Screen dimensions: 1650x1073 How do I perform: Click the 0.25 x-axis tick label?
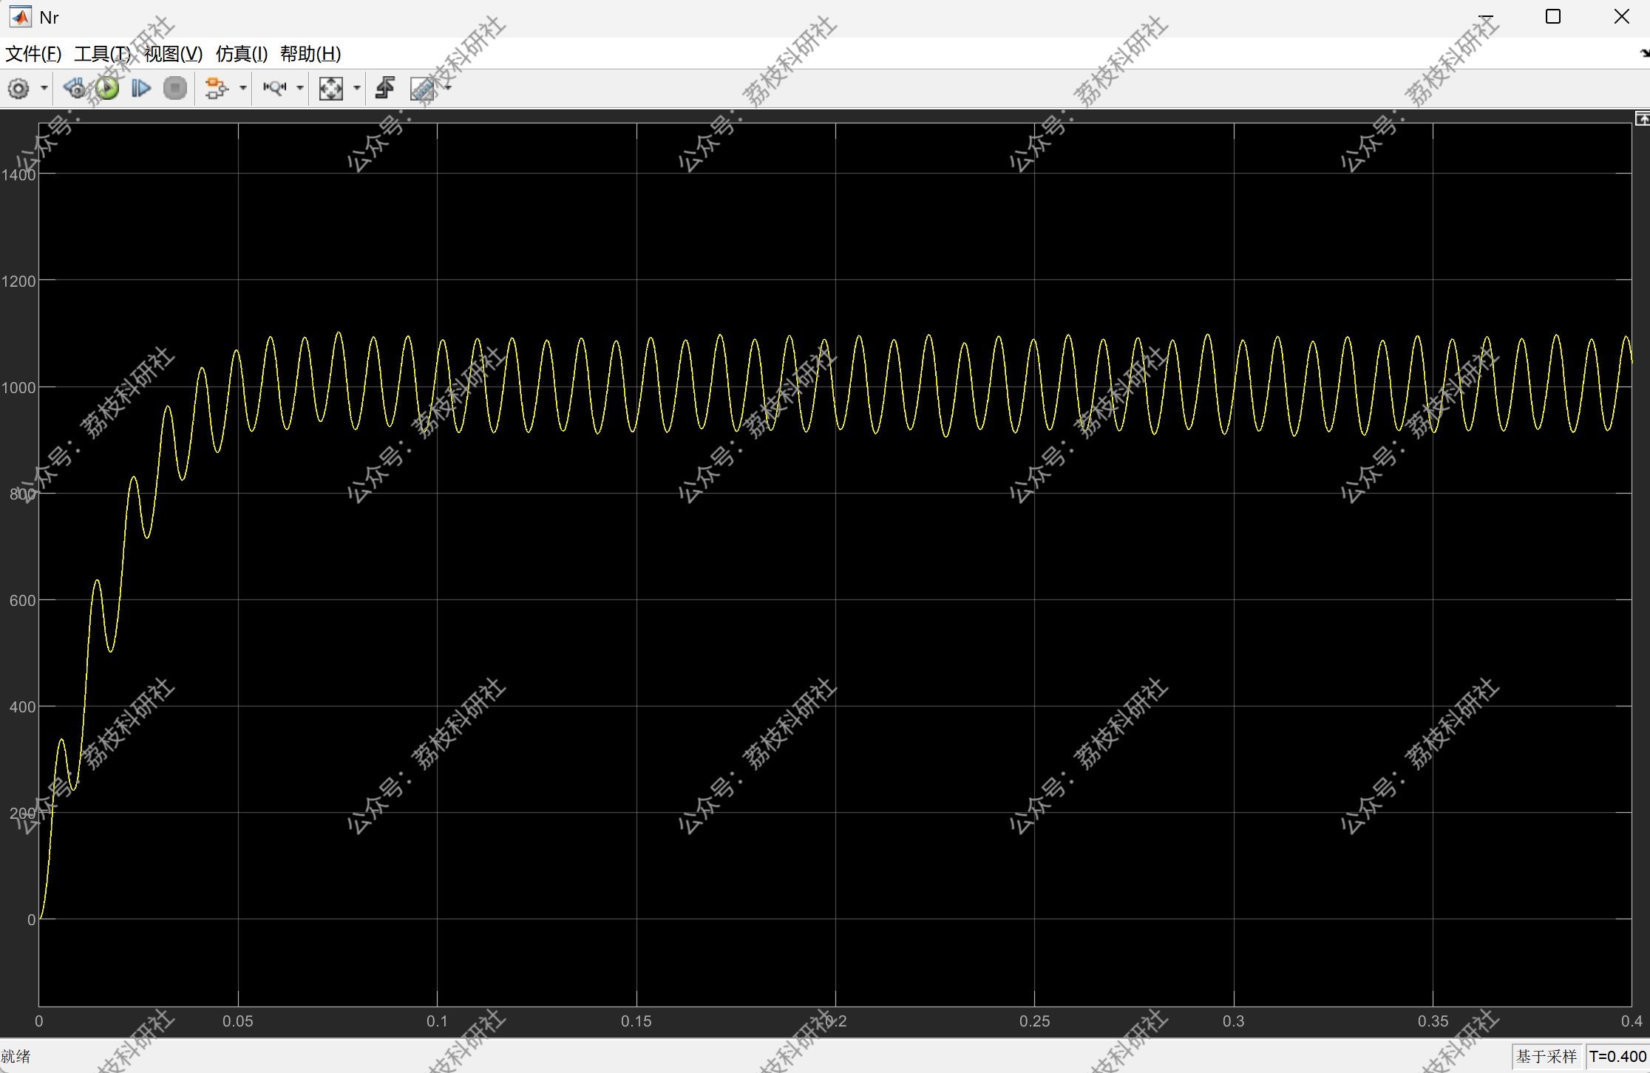[1034, 1021]
